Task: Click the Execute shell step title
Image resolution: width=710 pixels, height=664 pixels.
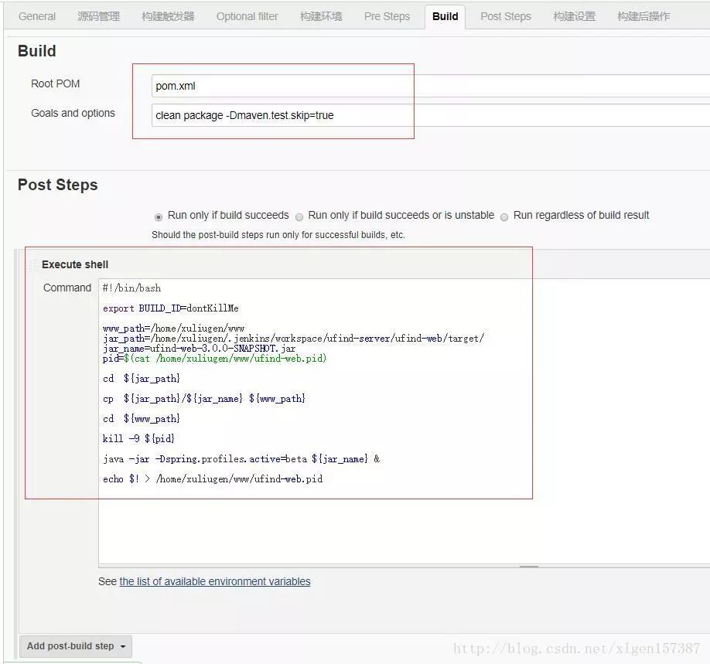Action: pos(75,265)
